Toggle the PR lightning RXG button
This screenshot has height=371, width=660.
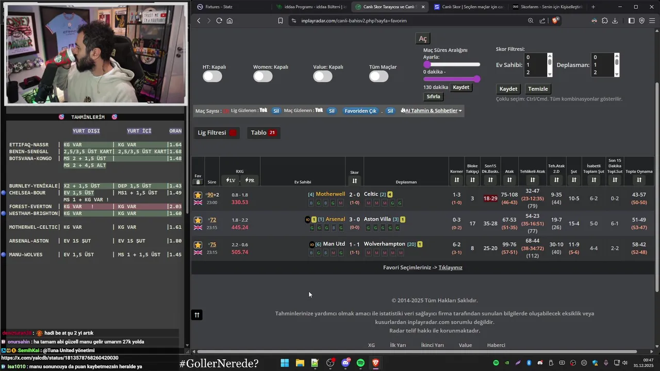(x=250, y=180)
